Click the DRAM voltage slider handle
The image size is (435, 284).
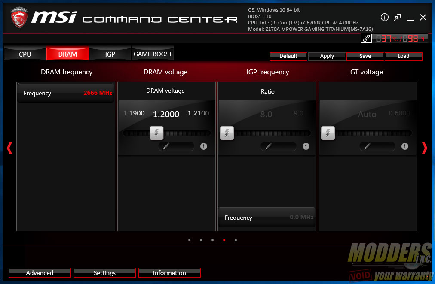coord(156,133)
